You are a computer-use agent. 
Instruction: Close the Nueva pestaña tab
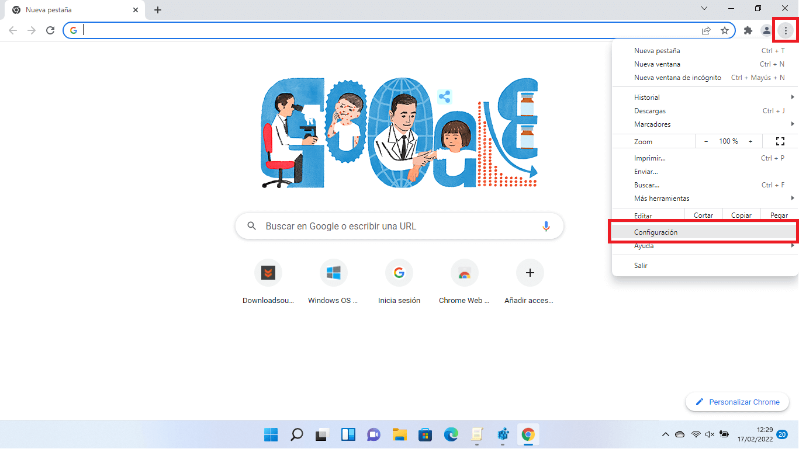[136, 10]
